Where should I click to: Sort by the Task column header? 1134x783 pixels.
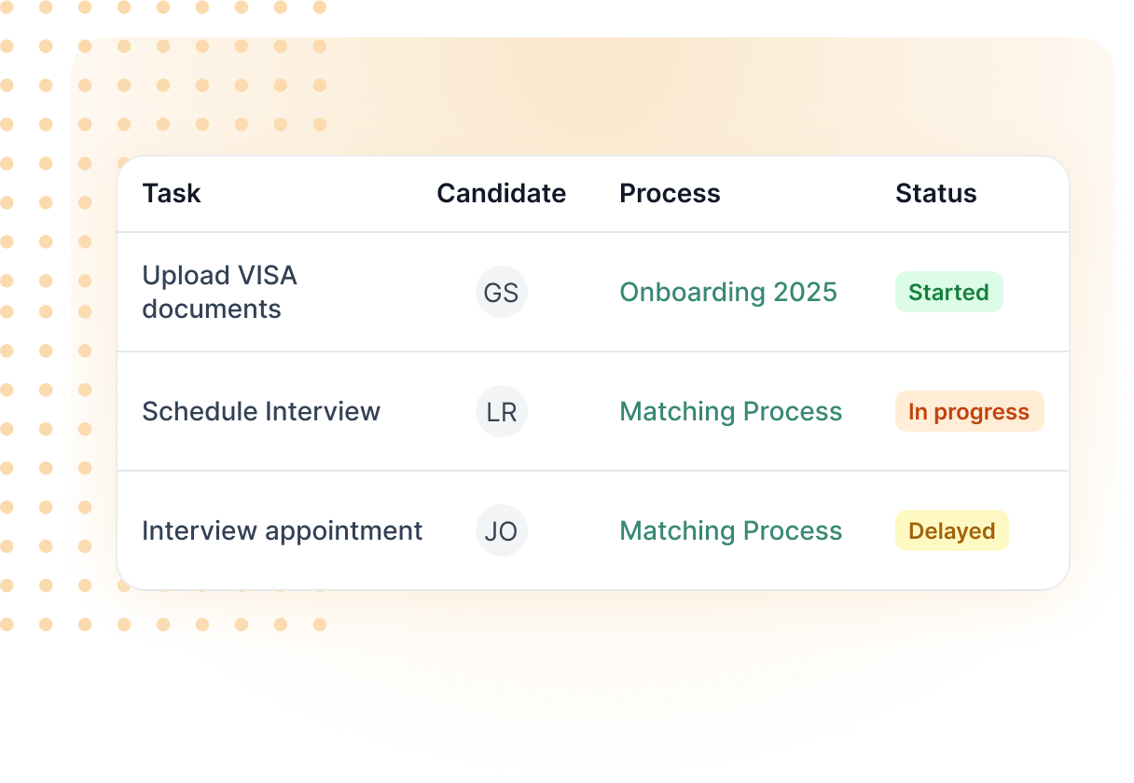[172, 193]
